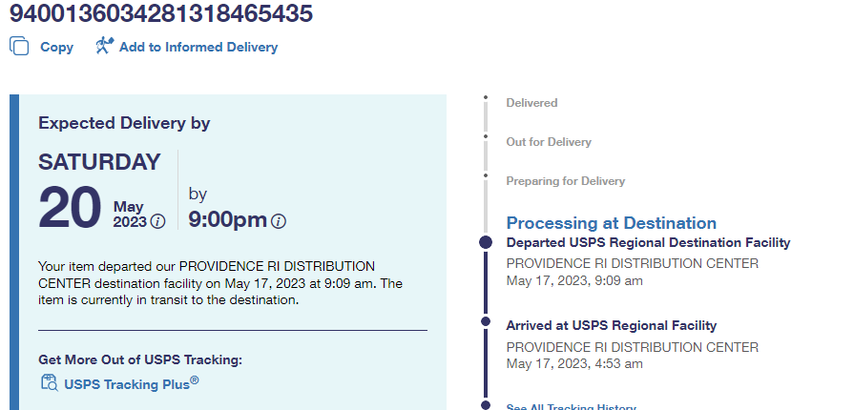Click the Preparing for Delivery step
Image resolution: width=854 pixels, height=410 pixels.
(565, 181)
